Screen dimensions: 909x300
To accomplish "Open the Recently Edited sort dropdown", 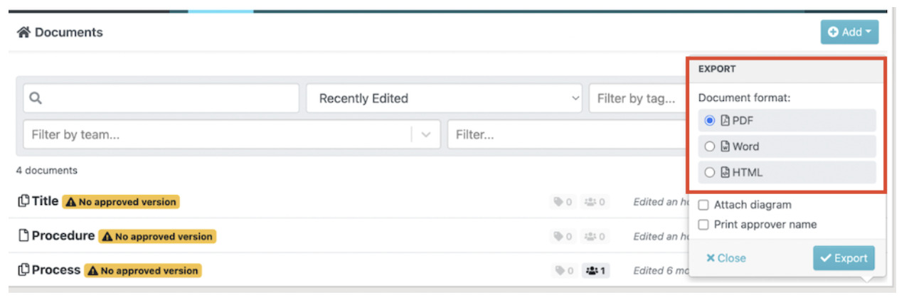I will tap(444, 98).
